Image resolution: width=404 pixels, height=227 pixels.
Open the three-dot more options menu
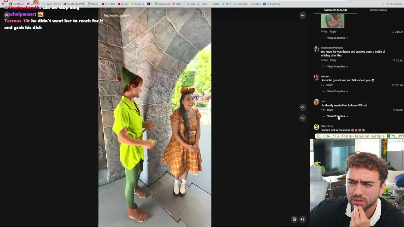pyautogui.click(x=302, y=15)
